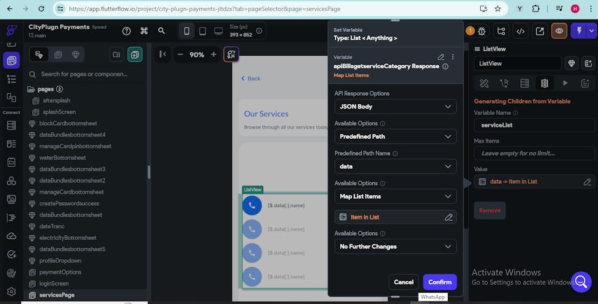Open the keyboard shortcuts command icon

point(144,31)
